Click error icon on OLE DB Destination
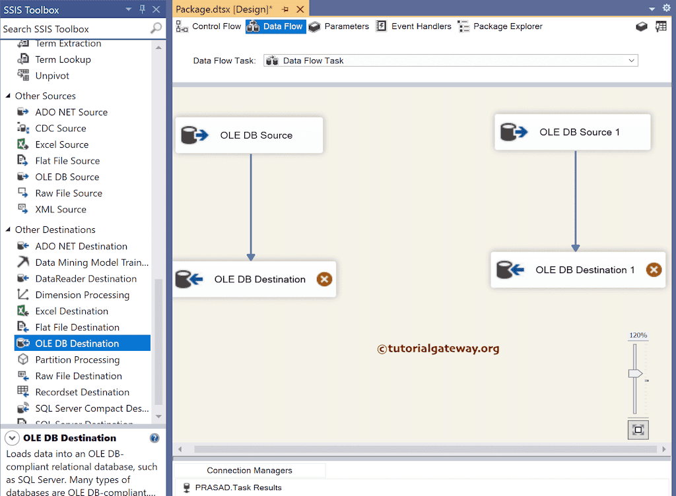Image resolution: width=676 pixels, height=496 pixels. [x=324, y=279]
